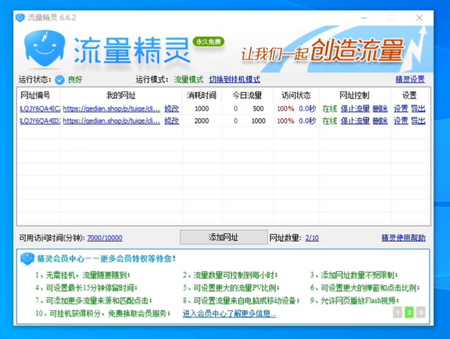This screenshot has height=339, width=450.
Task: Click 修改 for the LOJY6QA4IC row
Action: [x=171, y=108]
